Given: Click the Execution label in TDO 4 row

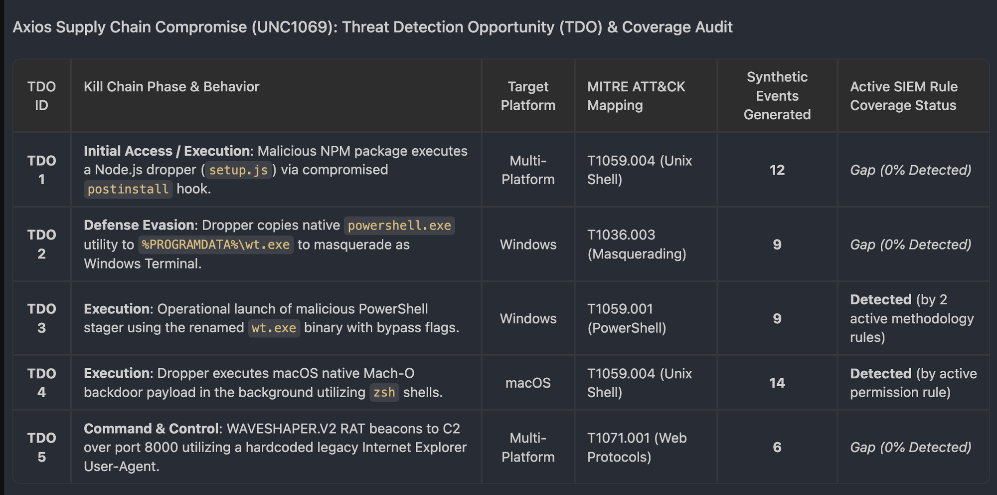Looking at the screenshot, I should pyautogui.click(x=117, y=373).
